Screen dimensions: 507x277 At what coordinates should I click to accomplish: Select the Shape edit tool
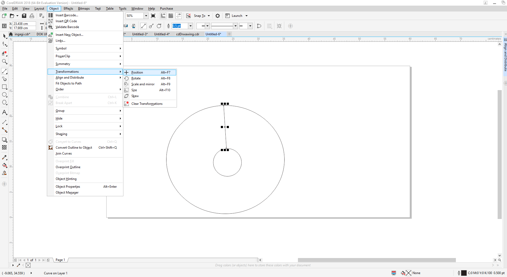pos(4,44)
